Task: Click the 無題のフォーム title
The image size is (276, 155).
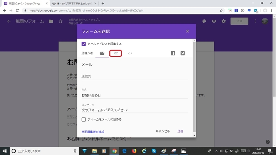Action: point(30,21)
